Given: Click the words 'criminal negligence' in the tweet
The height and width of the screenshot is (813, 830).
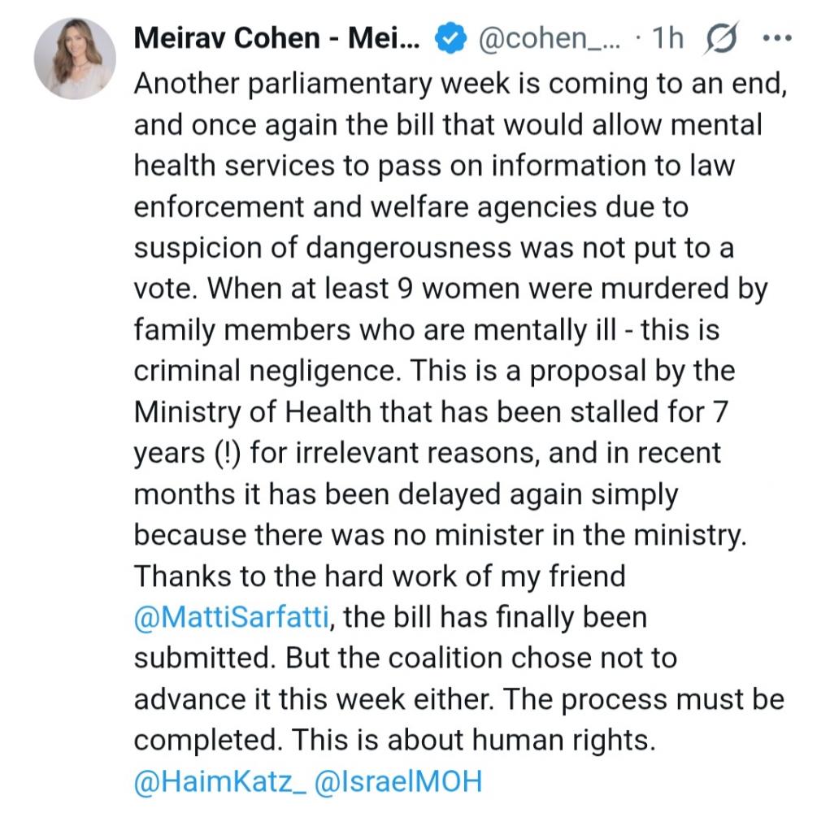Looking at the screenshot, I should 265,371.
